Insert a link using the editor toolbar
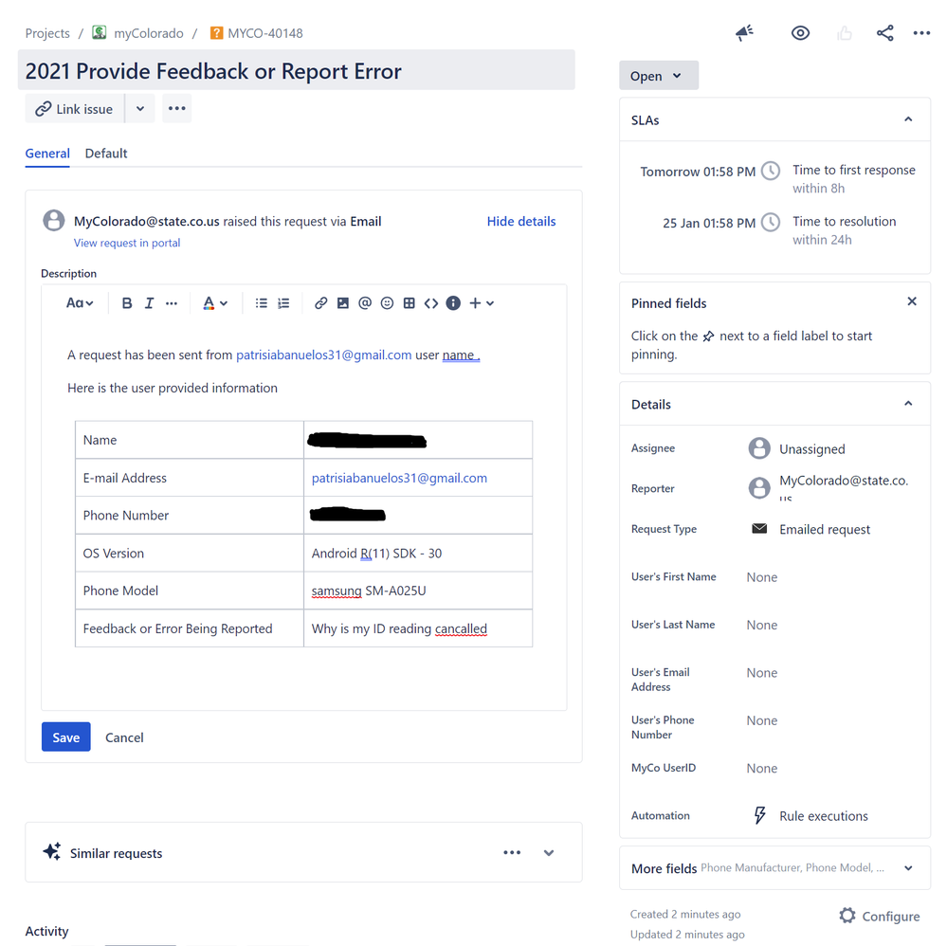This screenshot has width=947, height=946. pyautogui.click(x=321, y=302)
